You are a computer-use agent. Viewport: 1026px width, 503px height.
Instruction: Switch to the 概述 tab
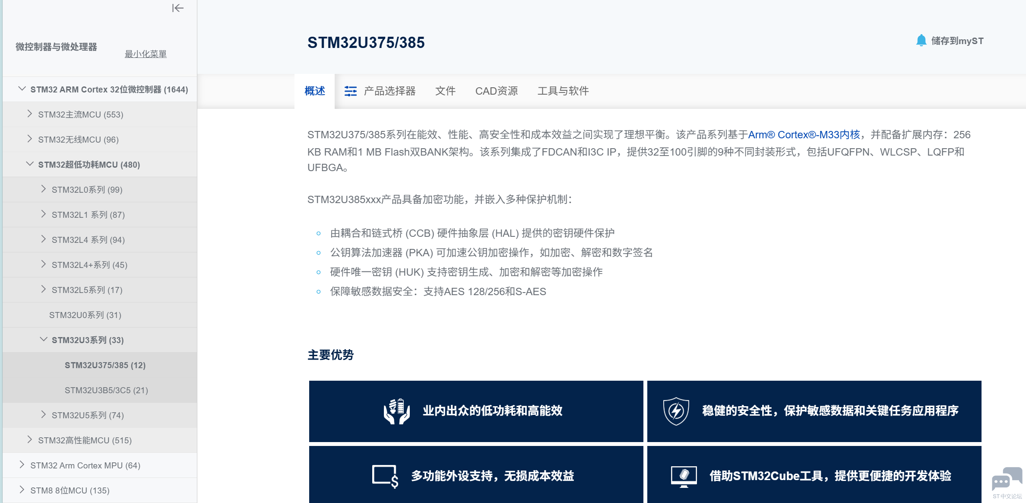click(x=315, y=91)
